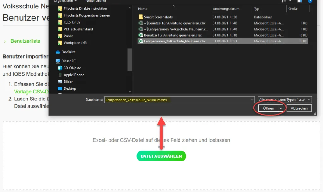Click Excel icon of Benutzer für Anleitung generieren.xlsx
Viewport: 323px width, 192px height.
141,35
